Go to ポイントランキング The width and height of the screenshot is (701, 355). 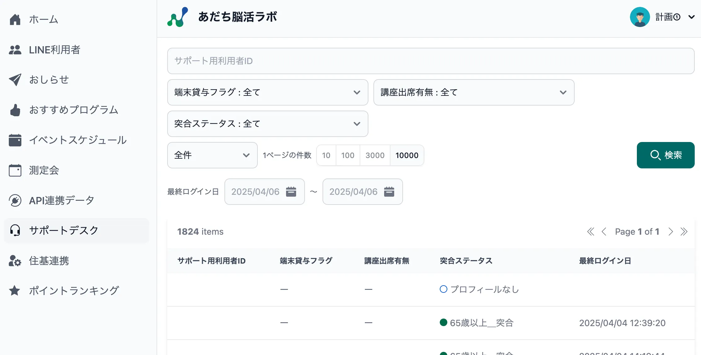[x=74, y=291]
